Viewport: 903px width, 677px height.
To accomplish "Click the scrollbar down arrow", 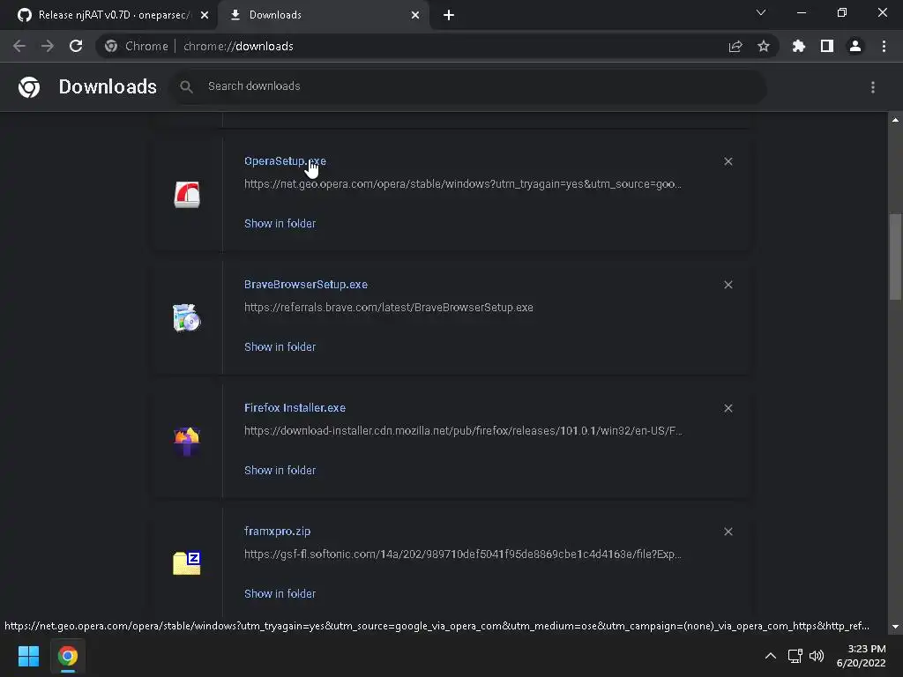I will [x=895, y=627].
